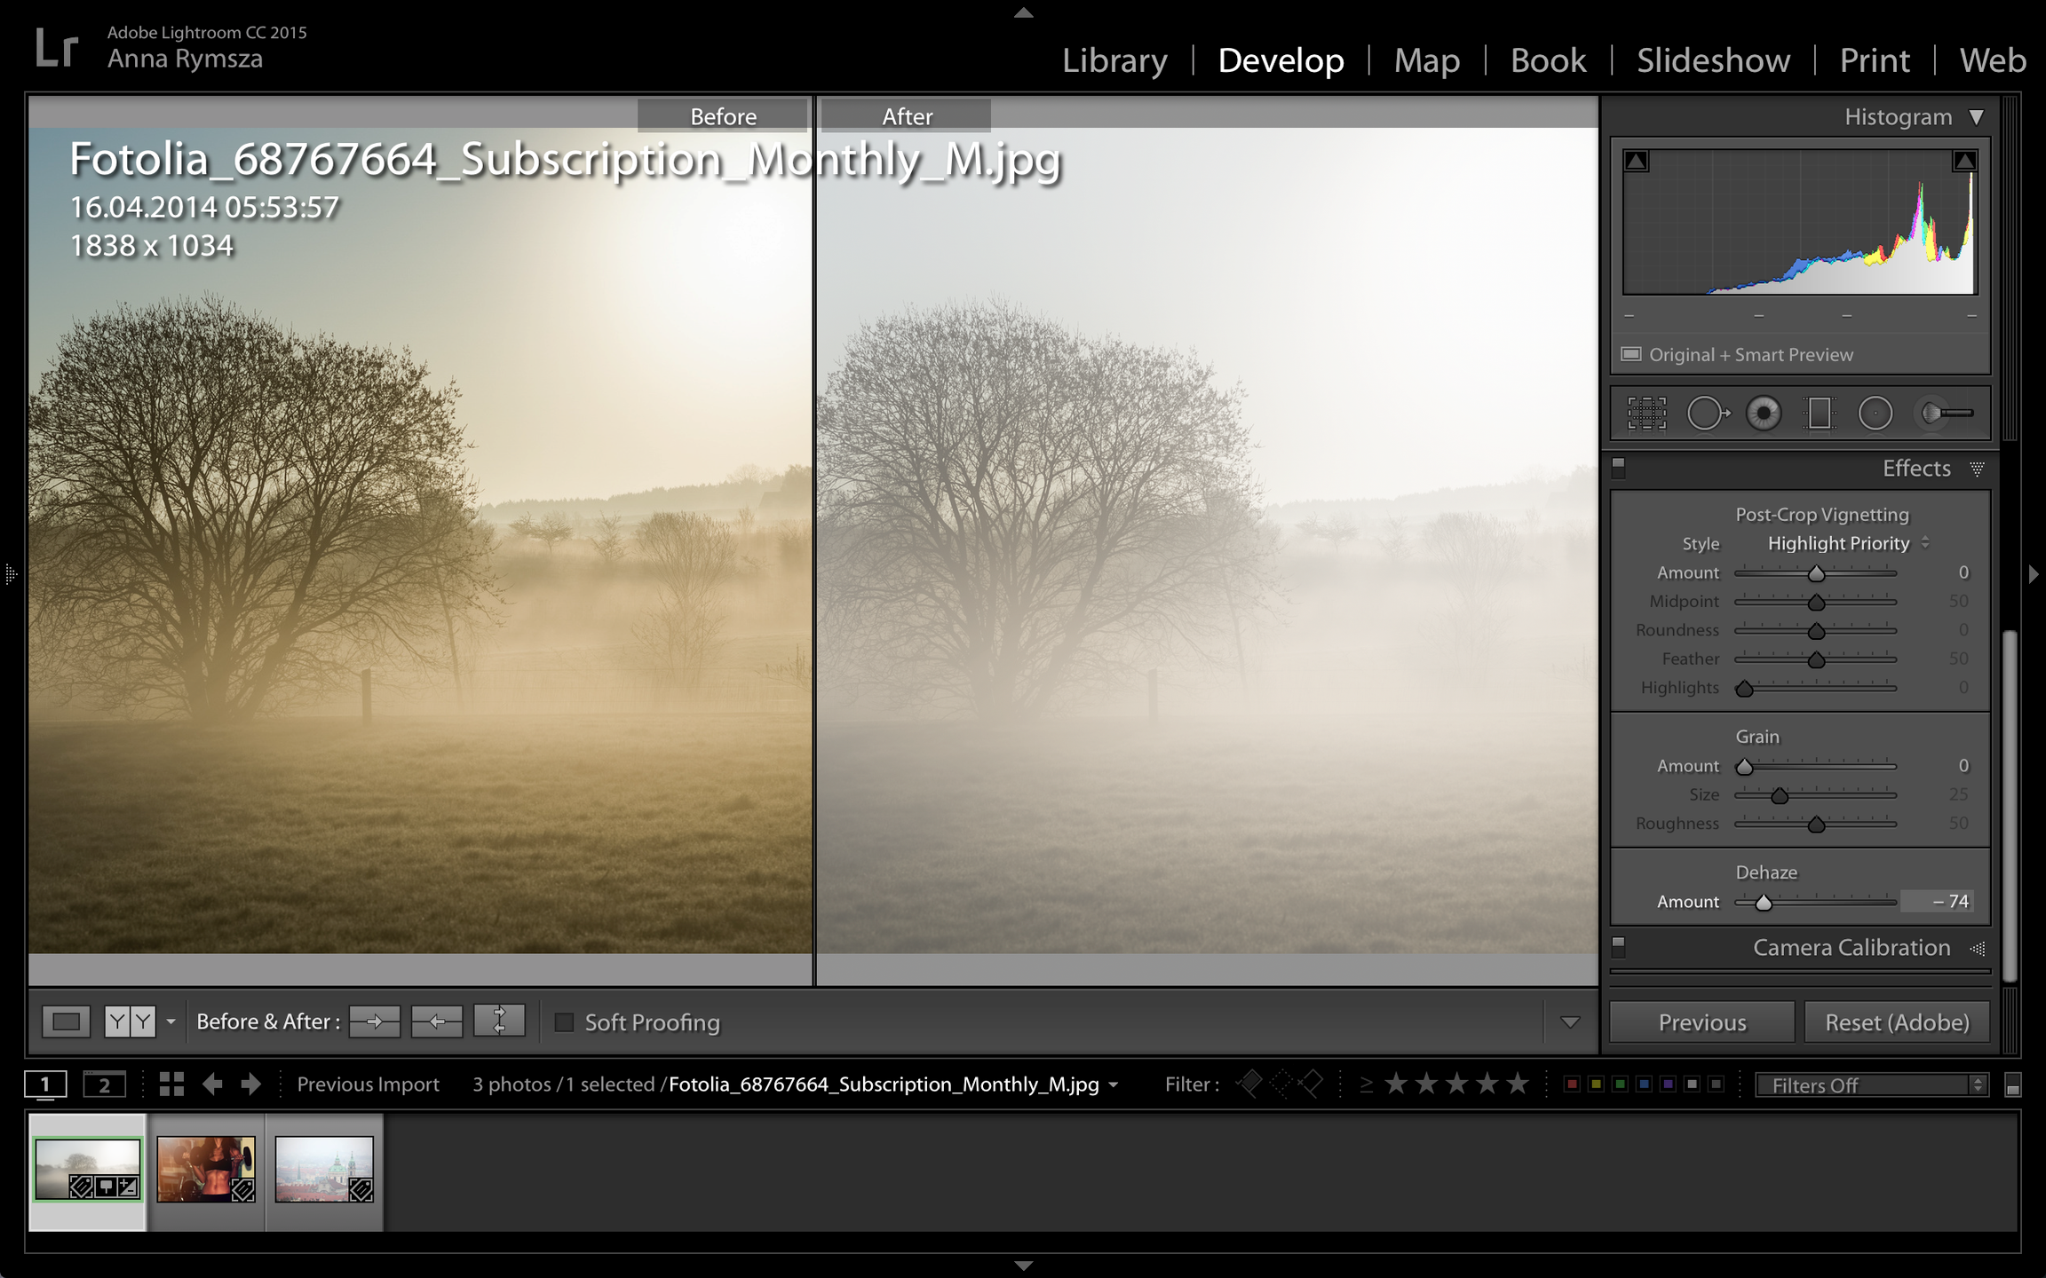This screenshot has width=2046, height=1278.
Task: Collapse the Histogram panel triangle
Action: (x=1976, y=117)
